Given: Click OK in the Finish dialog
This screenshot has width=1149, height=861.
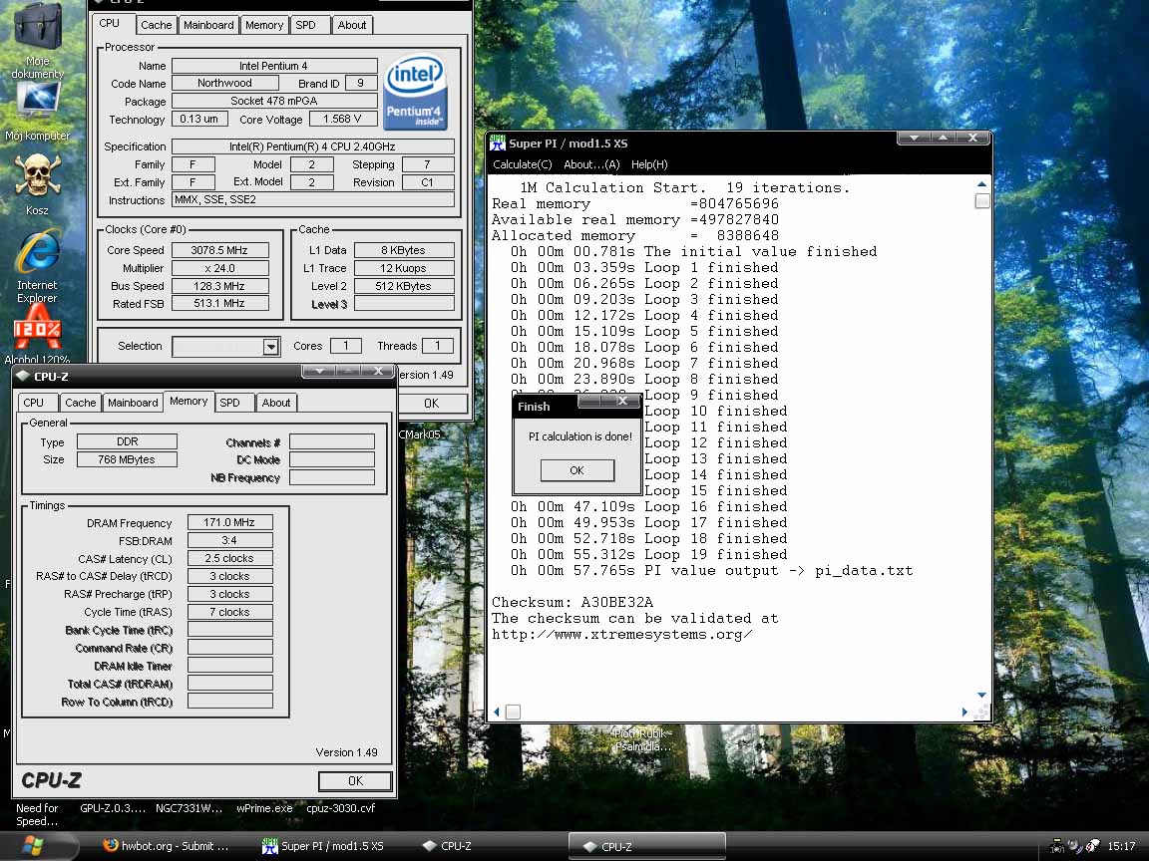Looking at the screenshot, I should [x=577, y=470].
